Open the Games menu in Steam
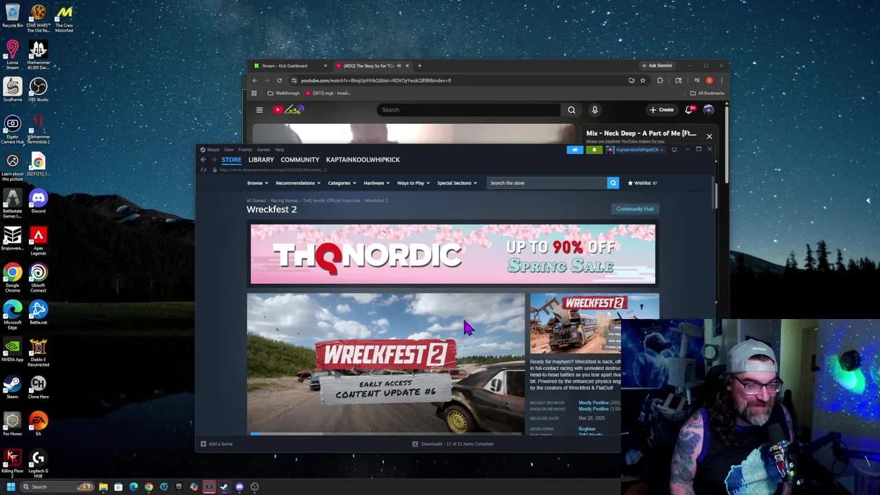This screenshot has height=495, width=880. point(263,149)
